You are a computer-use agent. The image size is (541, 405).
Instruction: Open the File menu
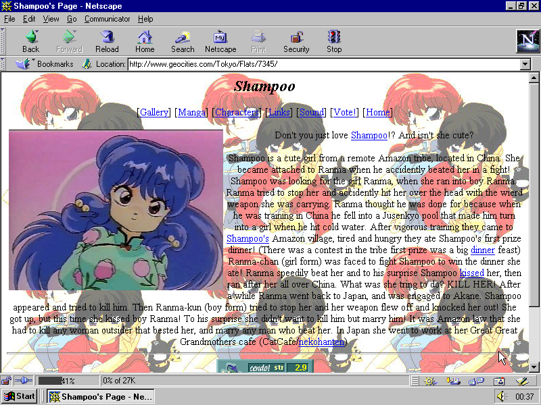9,19
